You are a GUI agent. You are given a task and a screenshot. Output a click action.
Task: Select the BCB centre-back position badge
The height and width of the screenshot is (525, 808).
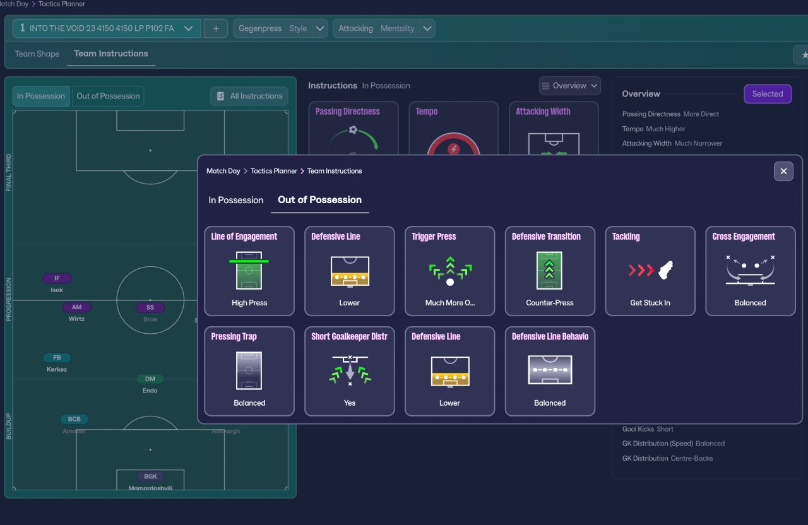point(74,419)
